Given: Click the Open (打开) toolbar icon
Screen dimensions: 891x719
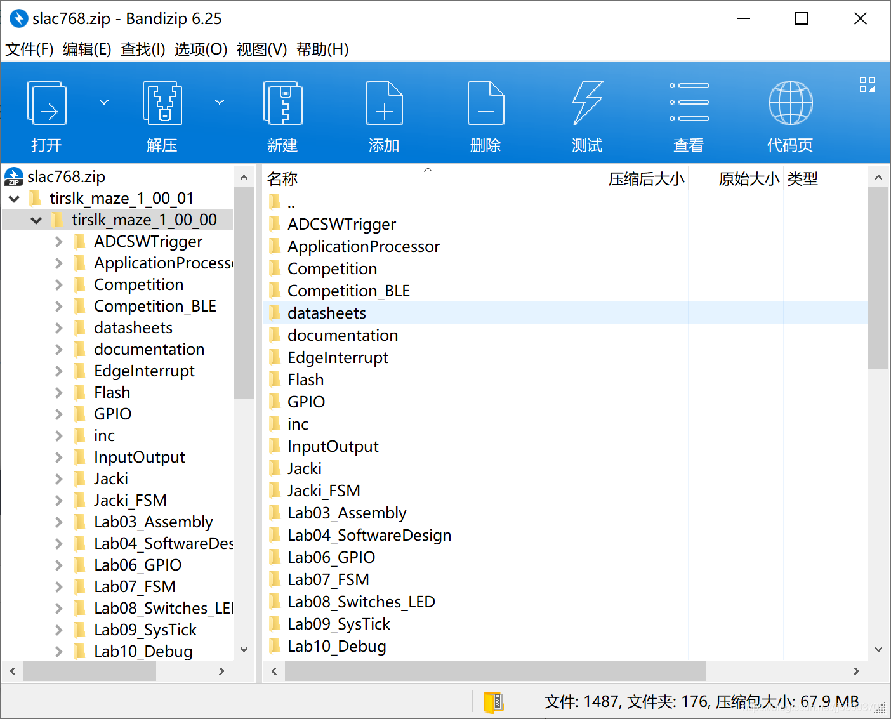Looking at the screenshot, I should 46,103.
